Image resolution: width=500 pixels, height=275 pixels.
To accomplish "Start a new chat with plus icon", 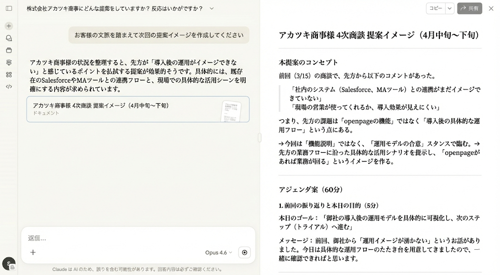I will (9, 26).
